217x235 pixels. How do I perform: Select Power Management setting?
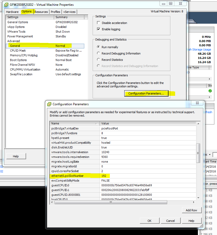45,36
